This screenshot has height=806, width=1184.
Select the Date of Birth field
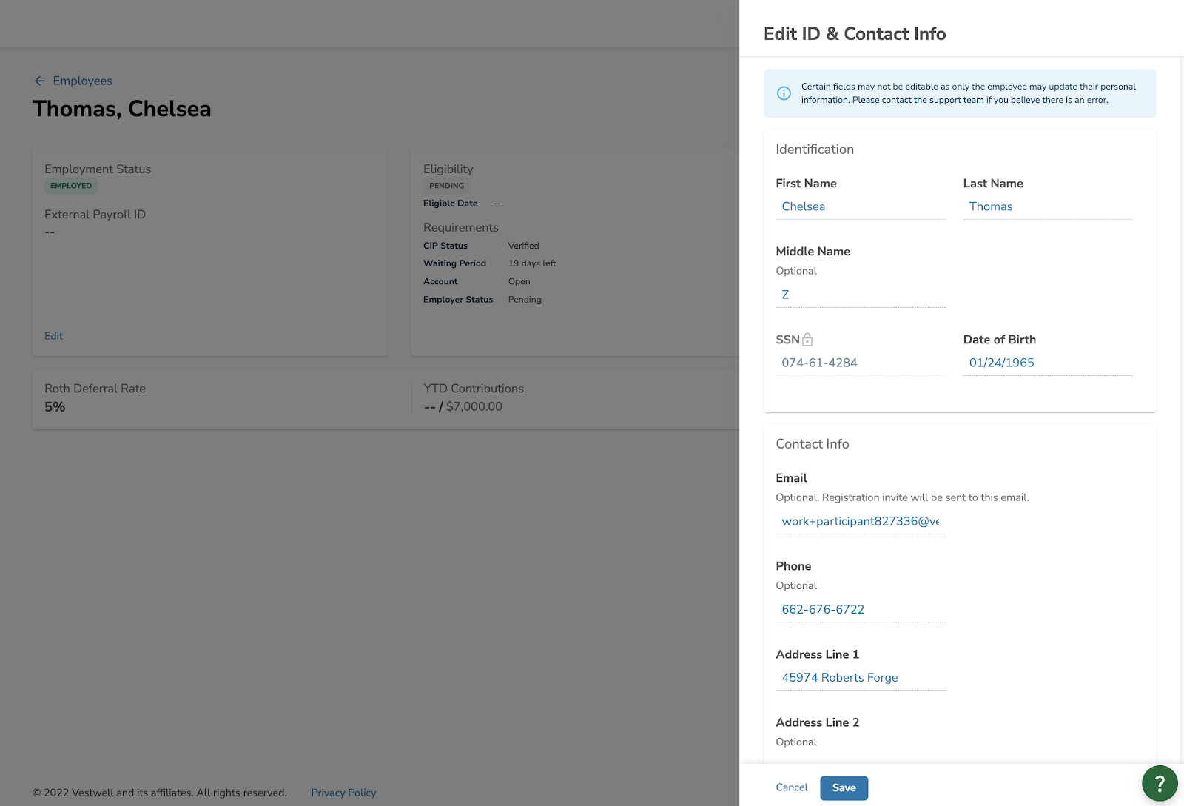pyautogui.click(x=1047, y=363)
